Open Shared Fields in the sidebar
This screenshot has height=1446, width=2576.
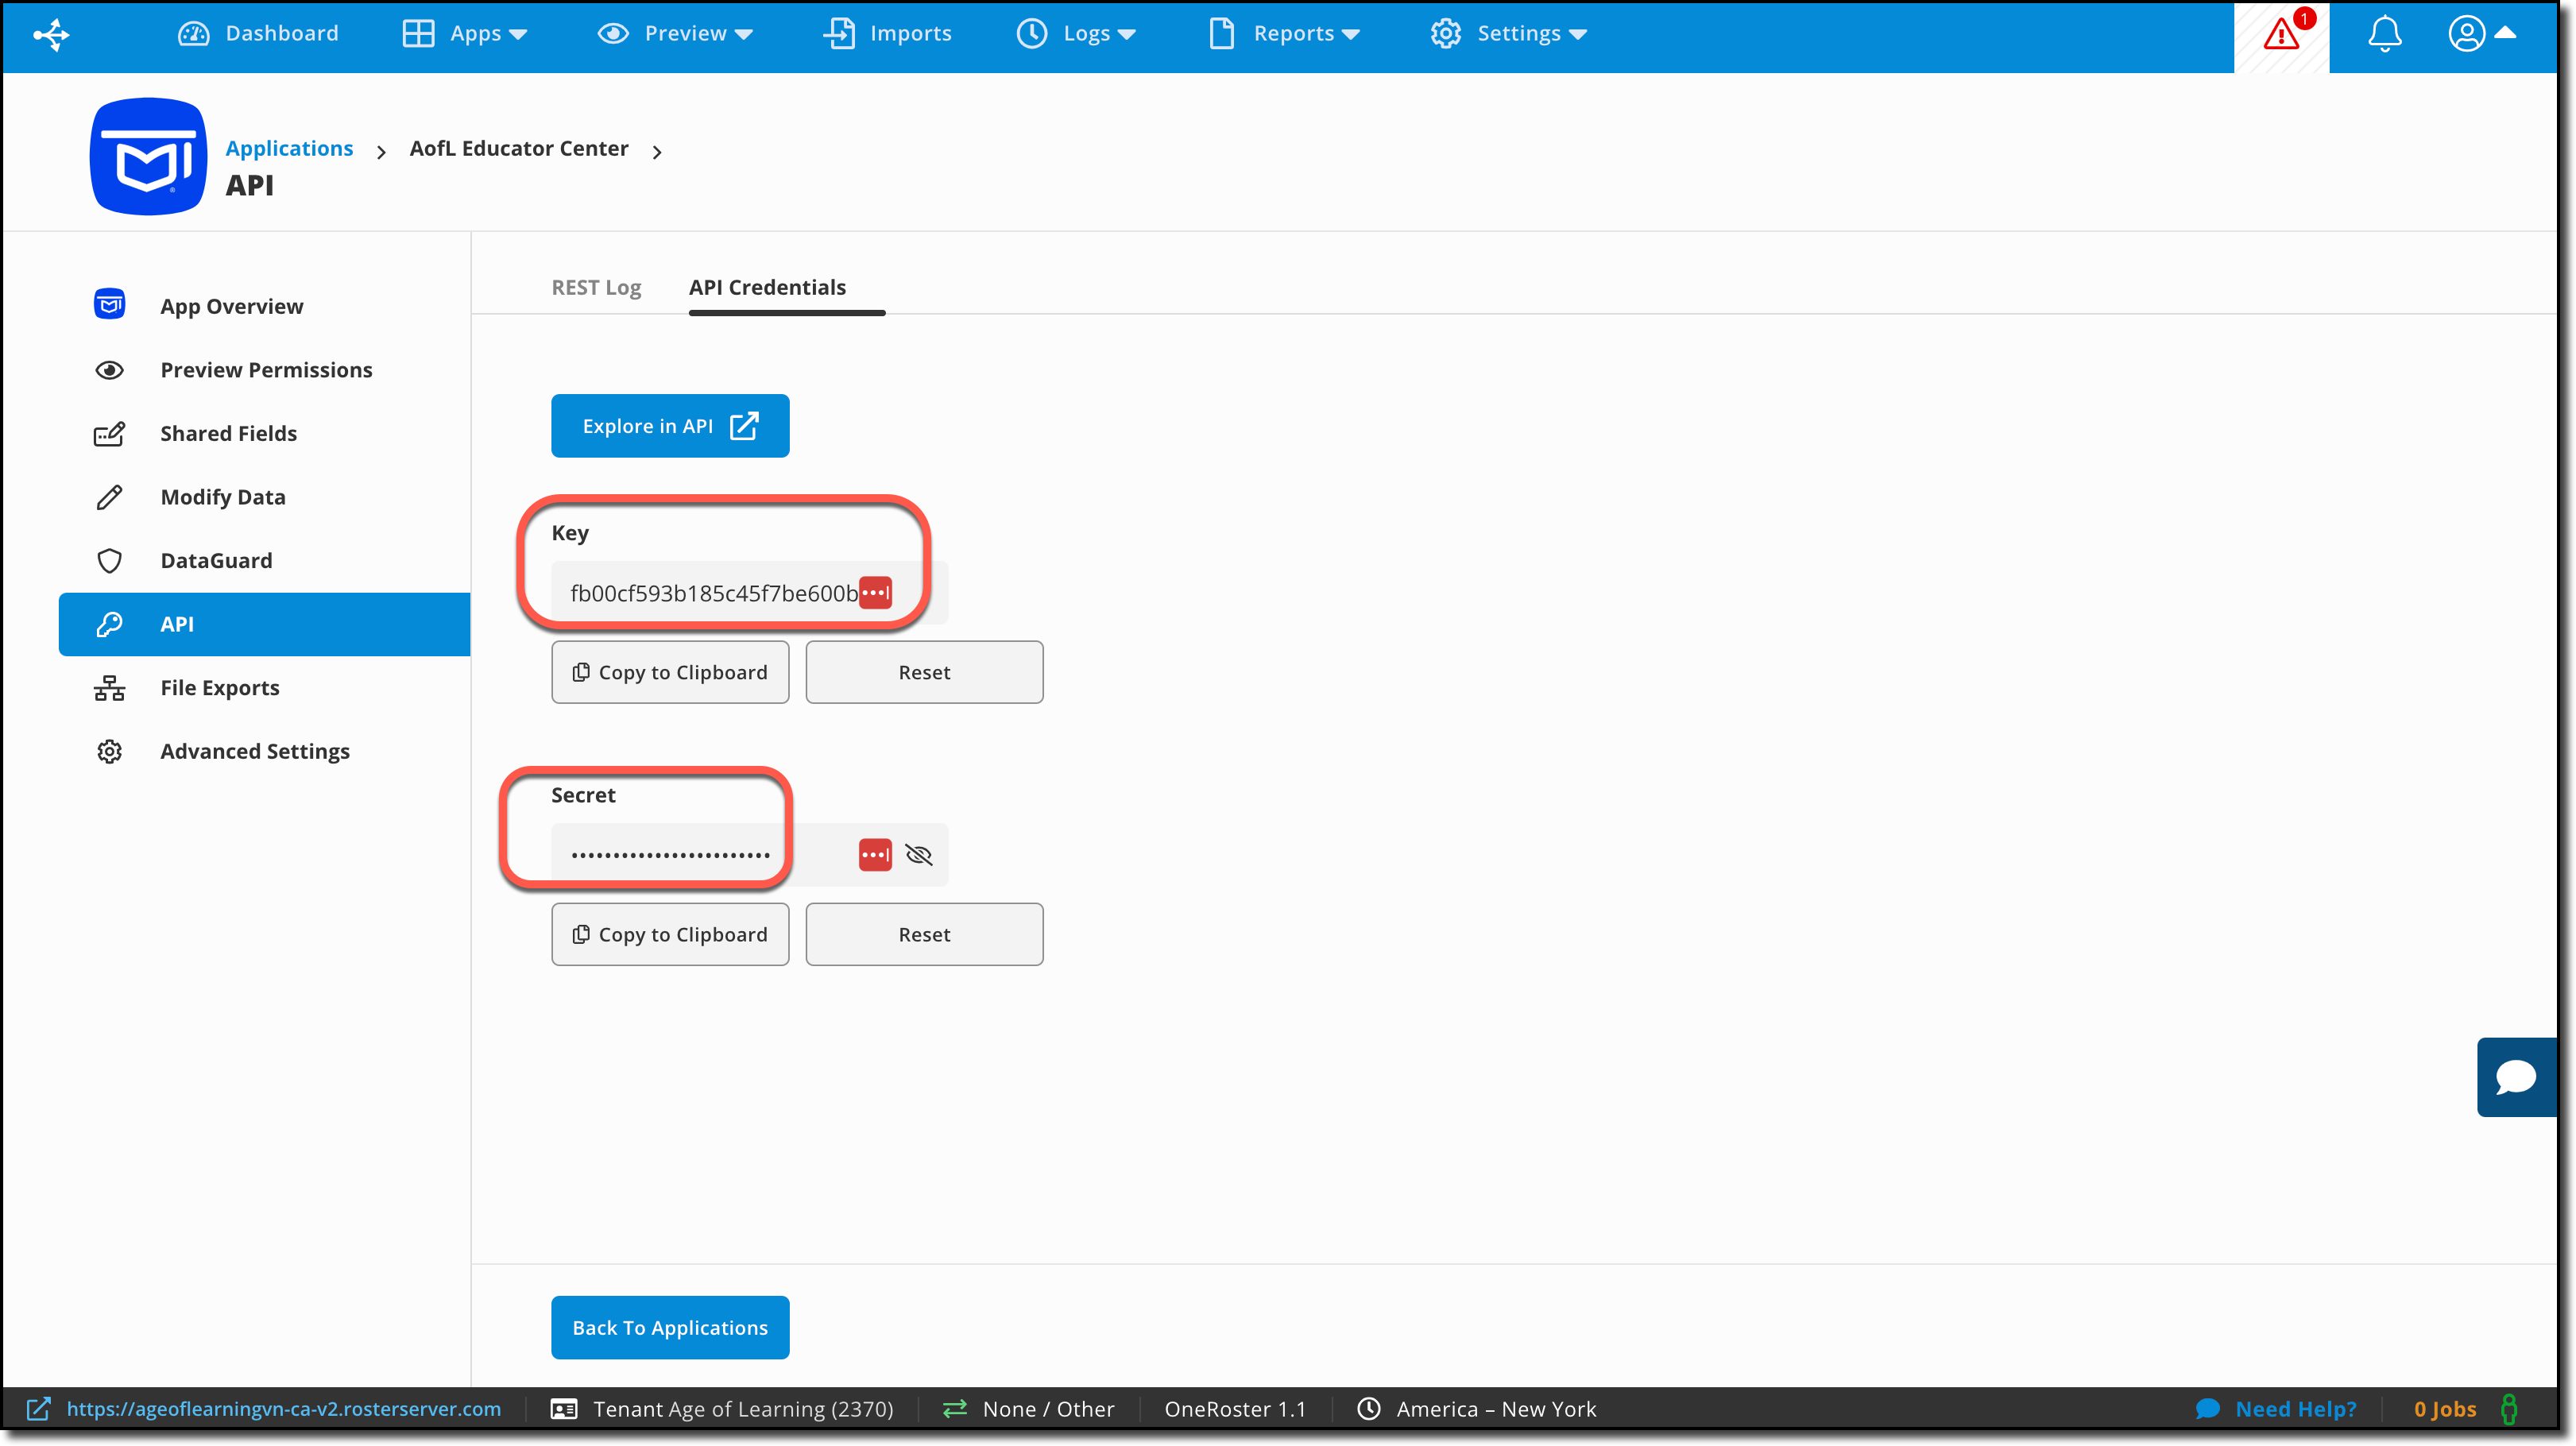tap(229, 434)
